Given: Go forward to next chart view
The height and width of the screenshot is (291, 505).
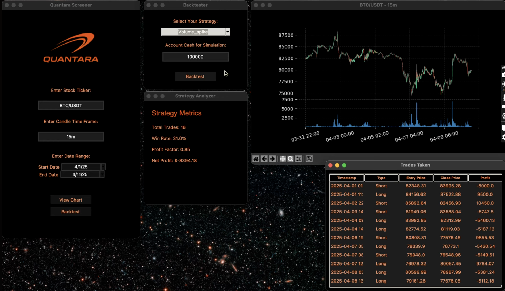Looking at the screenshot, I should [272, 159].
